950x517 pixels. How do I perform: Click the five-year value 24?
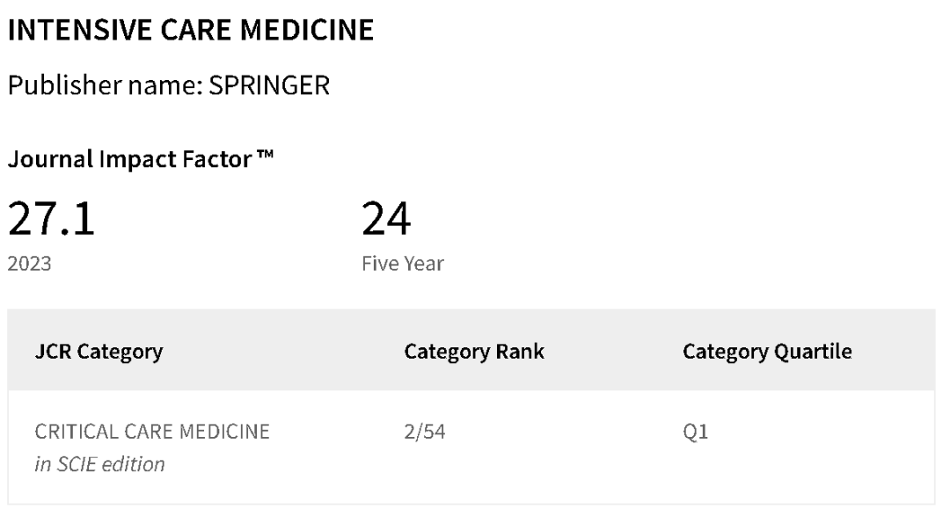(x=386, y=218)
